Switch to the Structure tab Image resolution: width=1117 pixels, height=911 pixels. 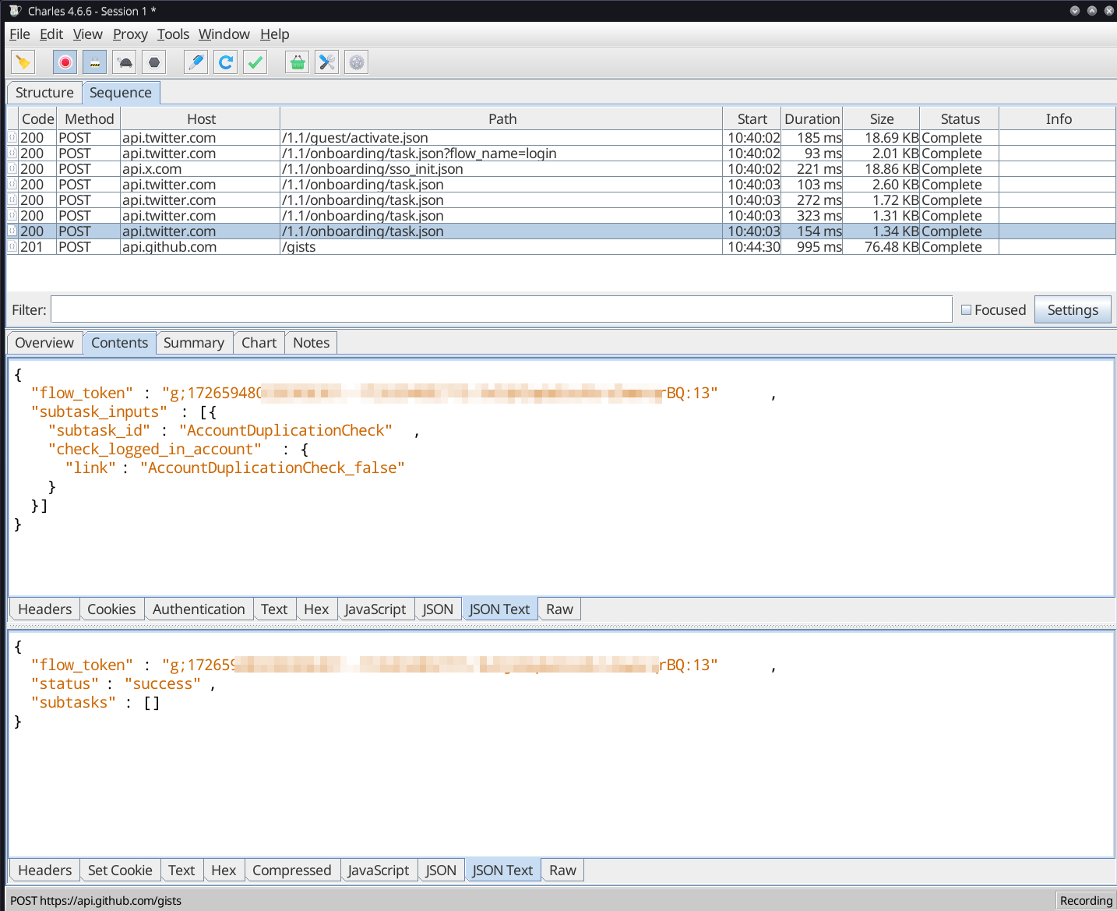pos(44,93)
